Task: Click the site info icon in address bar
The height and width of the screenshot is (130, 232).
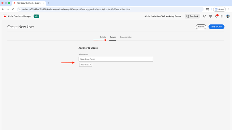Action: (x=19, y=9)
